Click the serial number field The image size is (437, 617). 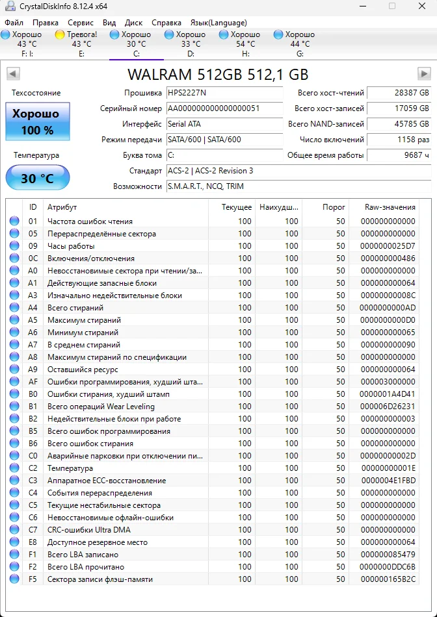click(224, 108)
